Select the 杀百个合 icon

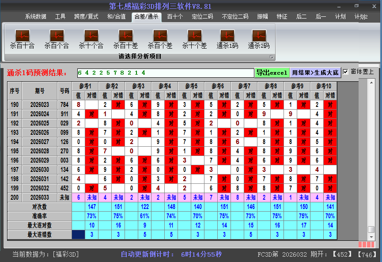click(57, 39)
